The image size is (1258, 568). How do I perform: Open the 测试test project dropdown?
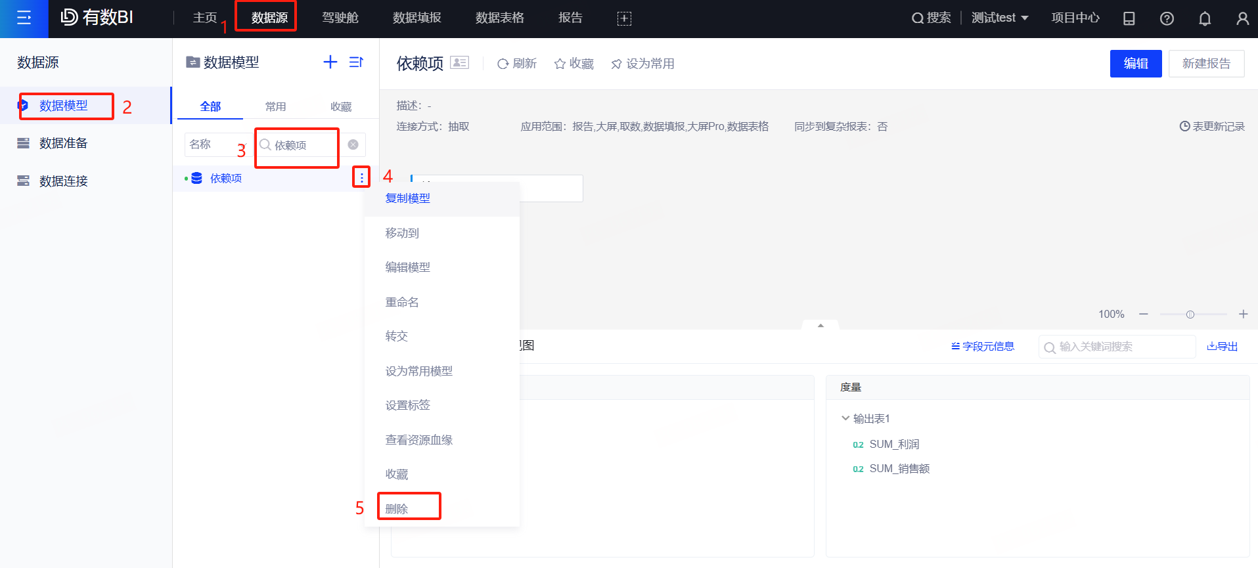[x=999, y=18]
